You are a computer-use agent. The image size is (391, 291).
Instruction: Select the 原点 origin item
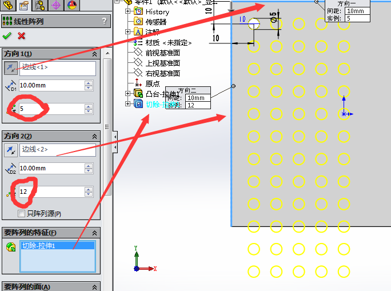[x=153, y=83]
